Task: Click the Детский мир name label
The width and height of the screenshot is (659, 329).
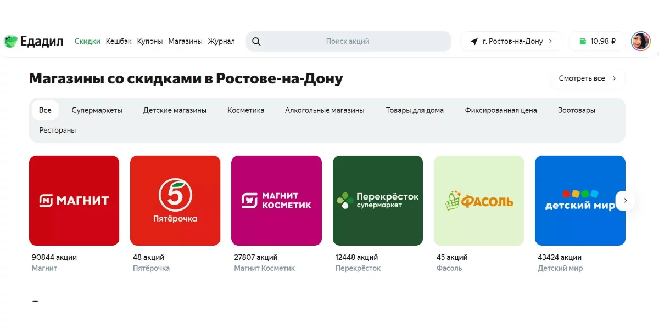Action: pyautogui.click(x=560, y=269)
